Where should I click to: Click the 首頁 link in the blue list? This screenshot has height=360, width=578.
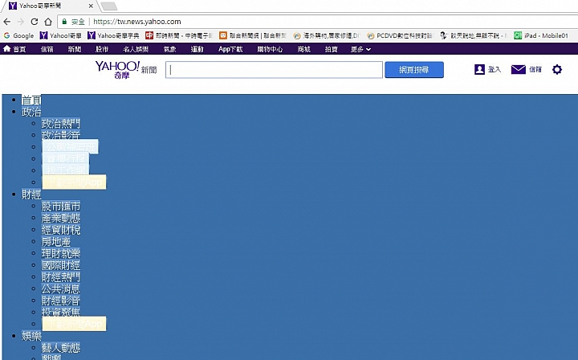tap(31, 100)
